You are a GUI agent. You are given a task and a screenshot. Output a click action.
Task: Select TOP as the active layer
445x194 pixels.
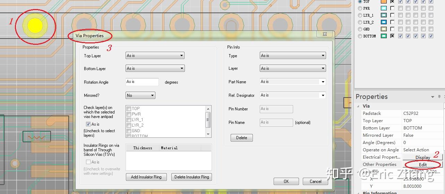(x=360, y=2)
